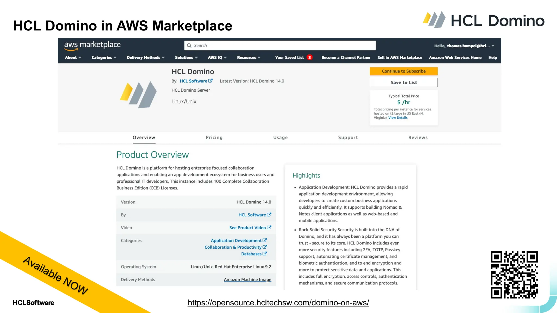557x313 pixels.
Task: Click the external link icon next to See Product Video
Action: pos(269,227)
